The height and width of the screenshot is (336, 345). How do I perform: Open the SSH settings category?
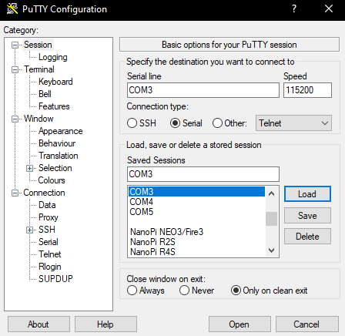click(47, 230)
